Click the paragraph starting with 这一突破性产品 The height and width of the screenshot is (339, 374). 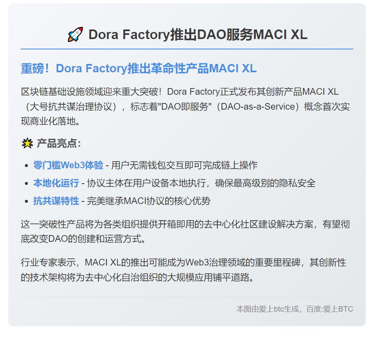coord(185,232)
